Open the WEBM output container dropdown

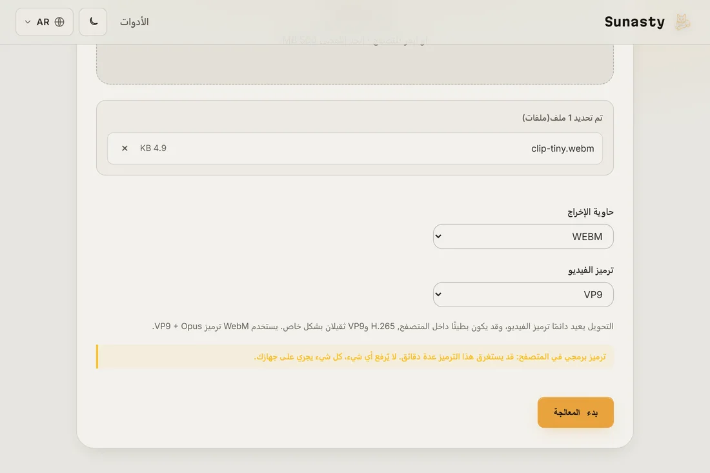(x=523, y=236)
